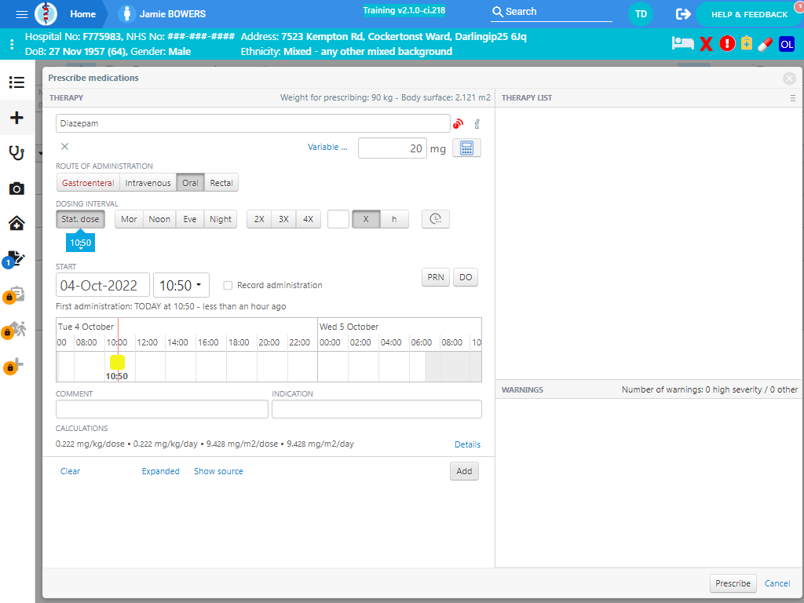
Task: Click the Show source link
Action: pos(218,471)
